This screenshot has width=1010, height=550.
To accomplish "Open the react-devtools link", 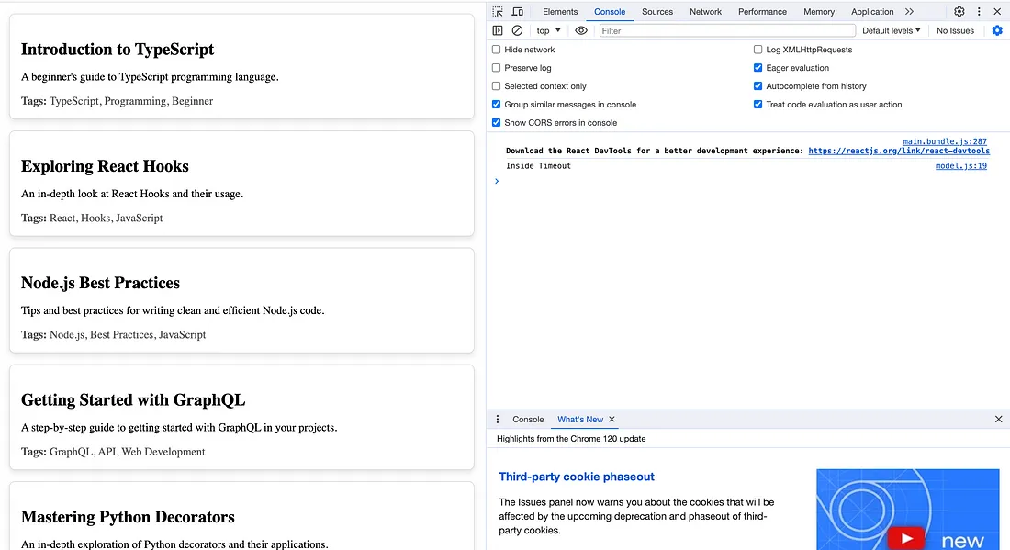I will [899, 151].
